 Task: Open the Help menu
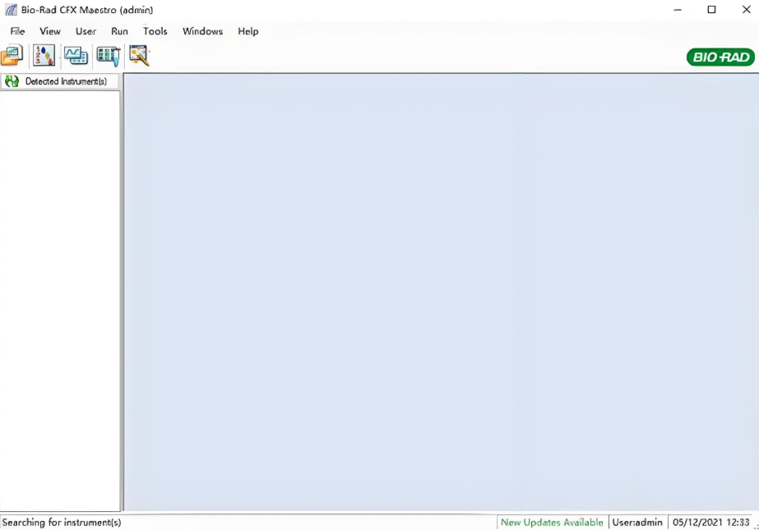[x=248, y=31]
